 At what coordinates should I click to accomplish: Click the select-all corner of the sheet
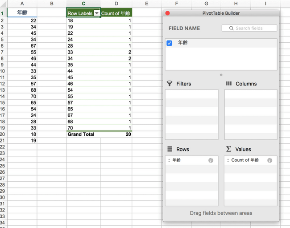[x=3, y=4]
